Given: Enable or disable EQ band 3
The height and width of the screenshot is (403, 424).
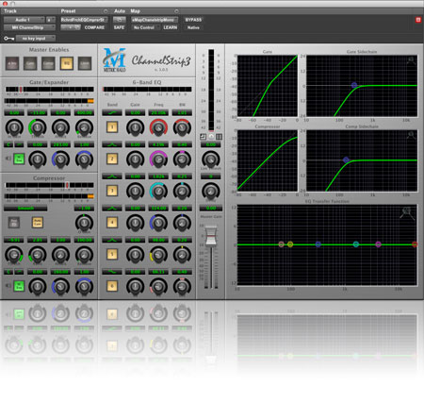Looking at the screenshot, I should pos(112,191).
